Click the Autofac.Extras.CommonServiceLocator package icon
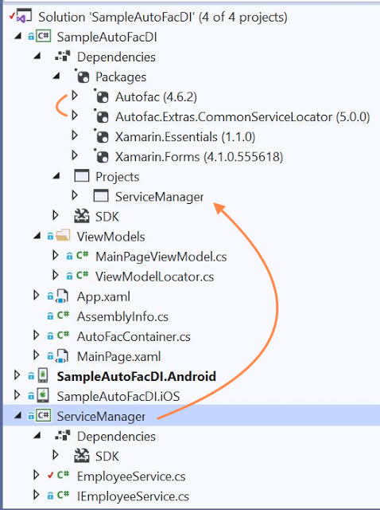This screenshot has height=510, width=380. (102, 116)
